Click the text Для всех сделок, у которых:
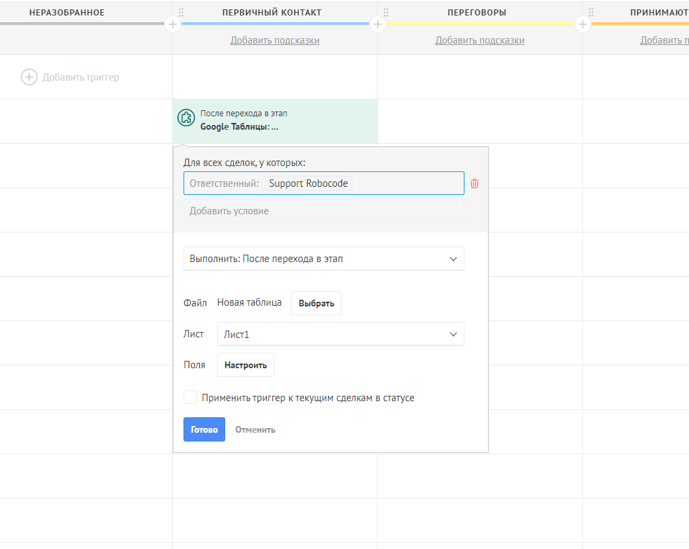 (x=244, y=163)
